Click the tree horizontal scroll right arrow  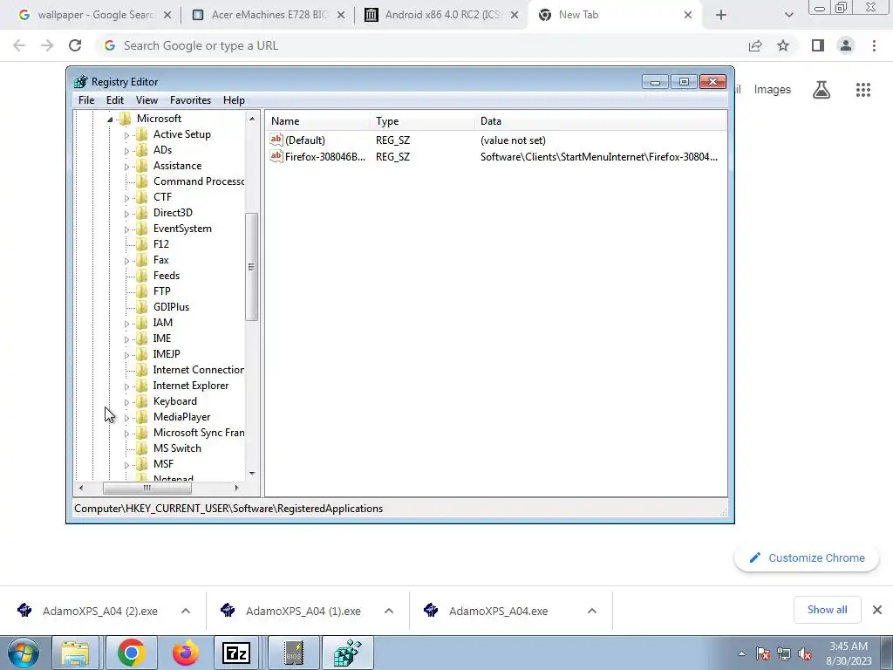coord(237,488)
